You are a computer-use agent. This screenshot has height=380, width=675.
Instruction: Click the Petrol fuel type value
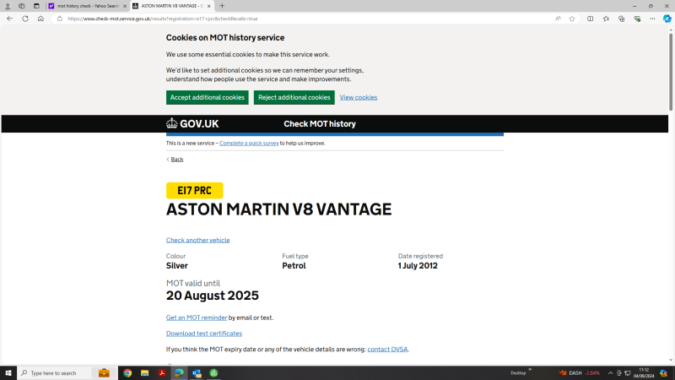point(294,266)
